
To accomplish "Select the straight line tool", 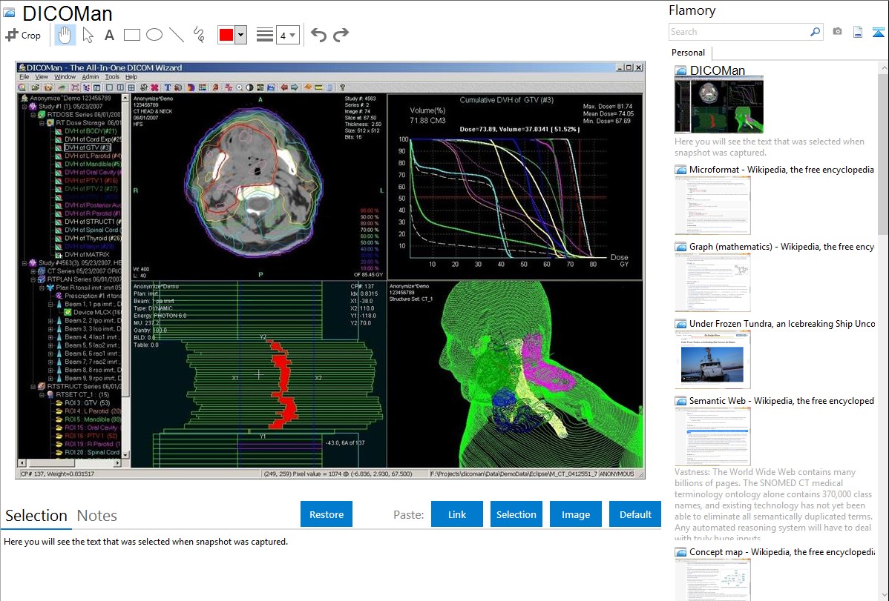I will (x=177, y=35).
